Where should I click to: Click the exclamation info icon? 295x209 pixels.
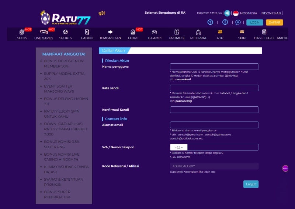pos(225,22)
